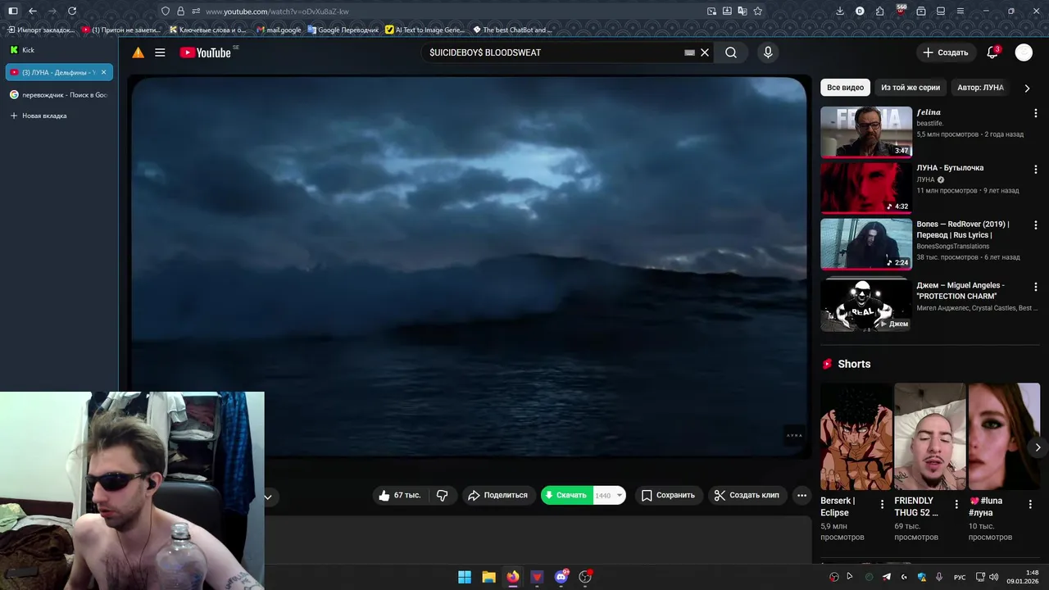Open the 1440 quality dropdown
The width and height of the screenshot is (1049, 590).
click(x=609, y=495)
